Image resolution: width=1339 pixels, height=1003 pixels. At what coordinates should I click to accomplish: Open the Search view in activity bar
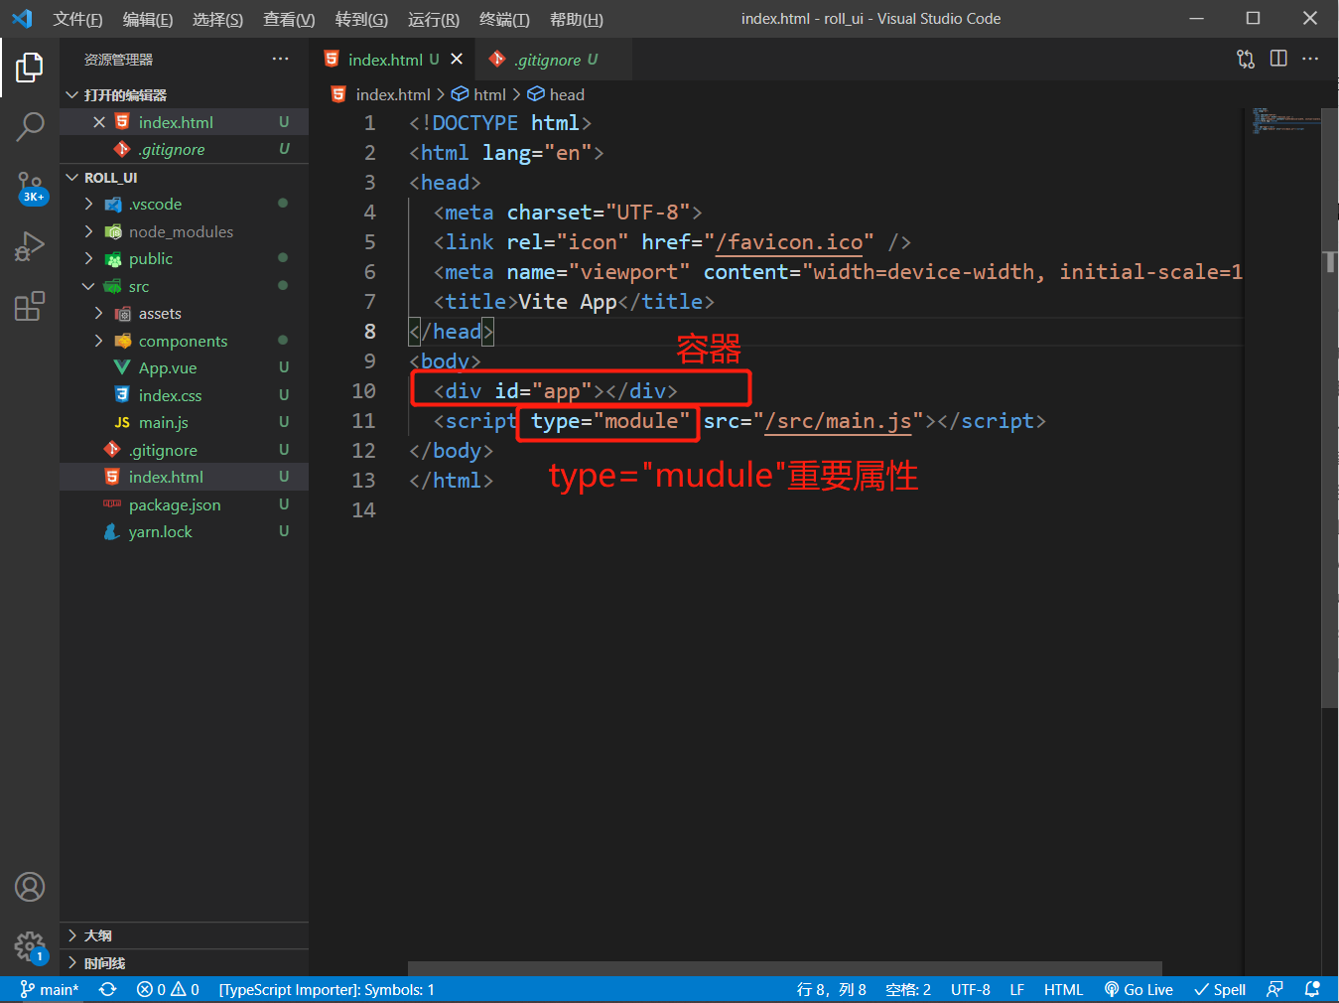point(30,126)
